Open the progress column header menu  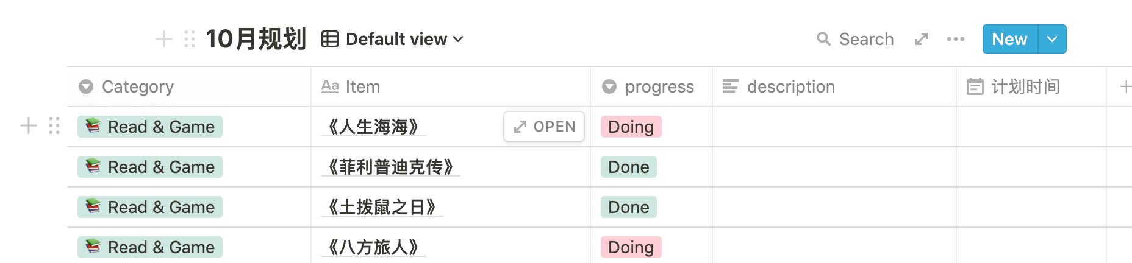point(651,86)
